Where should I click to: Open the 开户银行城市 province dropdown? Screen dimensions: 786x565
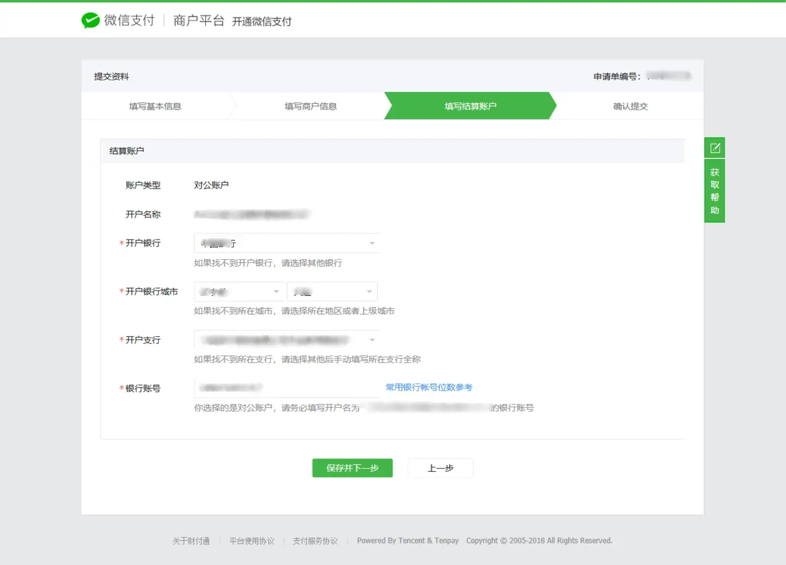239,292
